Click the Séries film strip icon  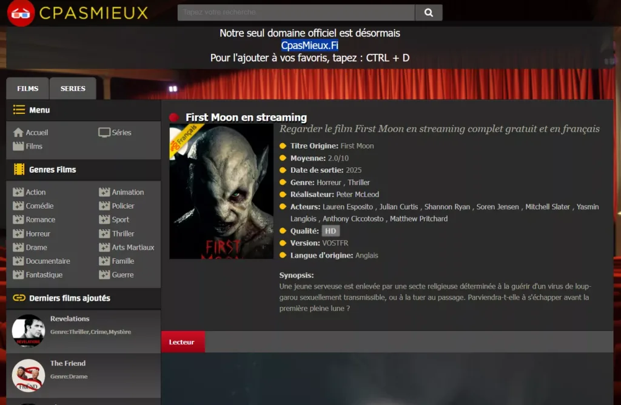click(105, 132)
